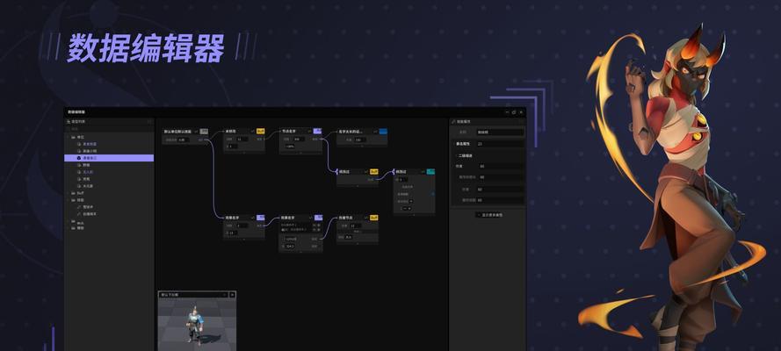Image resolution: width=781 pixels, height=351 pixels.
Task: Click the type list panel header icon
Action: pyautogui.click(x=69, y=121)
